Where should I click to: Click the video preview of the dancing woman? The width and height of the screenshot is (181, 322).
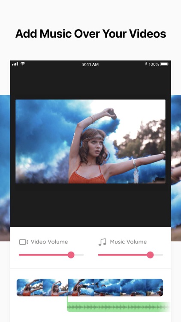90,142
